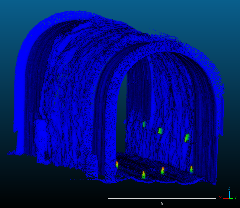Viewport: 240px width, 208px height.
Task: Select the middle green wall marker
Action: [x=160, y=131]
